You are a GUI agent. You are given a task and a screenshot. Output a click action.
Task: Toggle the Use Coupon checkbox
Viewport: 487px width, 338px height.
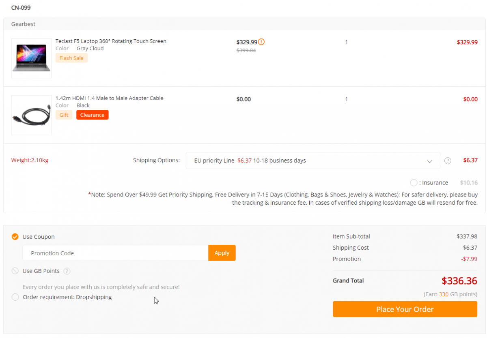click(15, 237)
